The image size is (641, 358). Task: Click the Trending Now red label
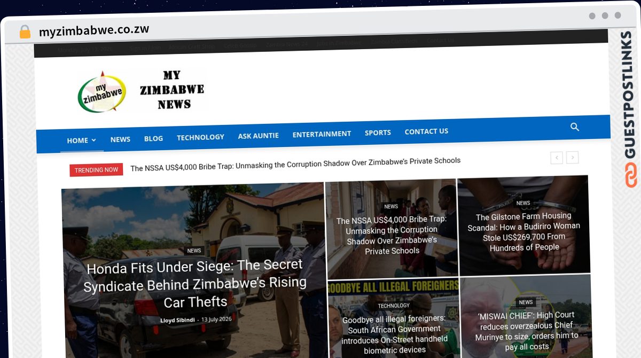click(x=96, y=170)
